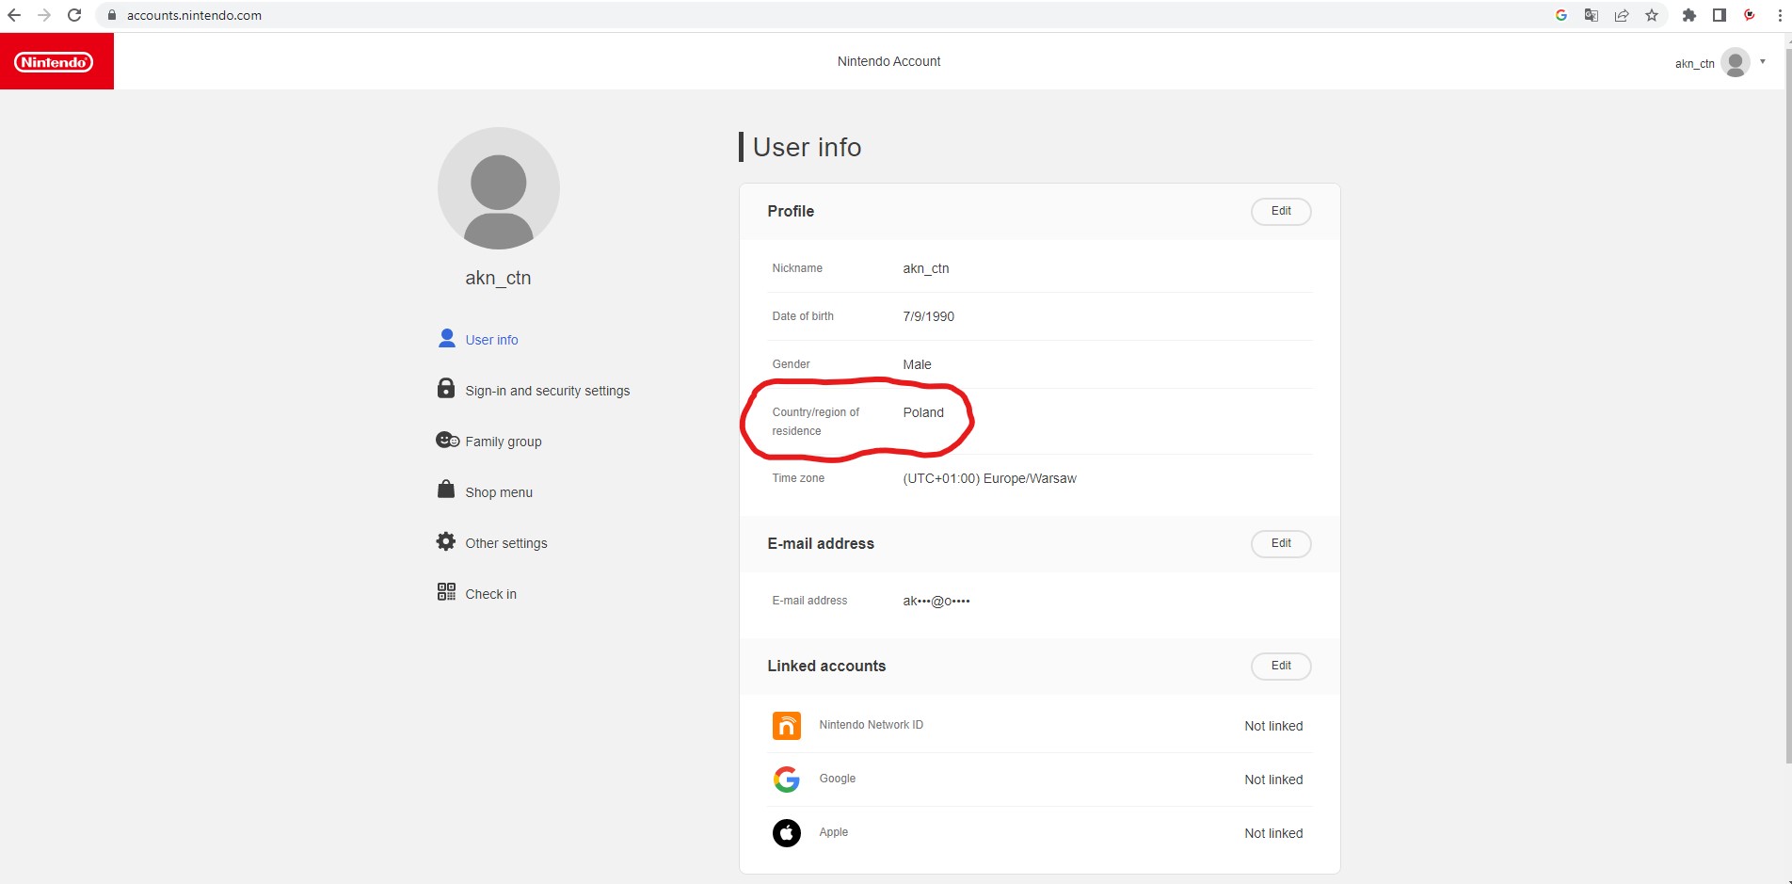Click the Gender value Male
1792x884 pixels.
(x=917, y=364)
